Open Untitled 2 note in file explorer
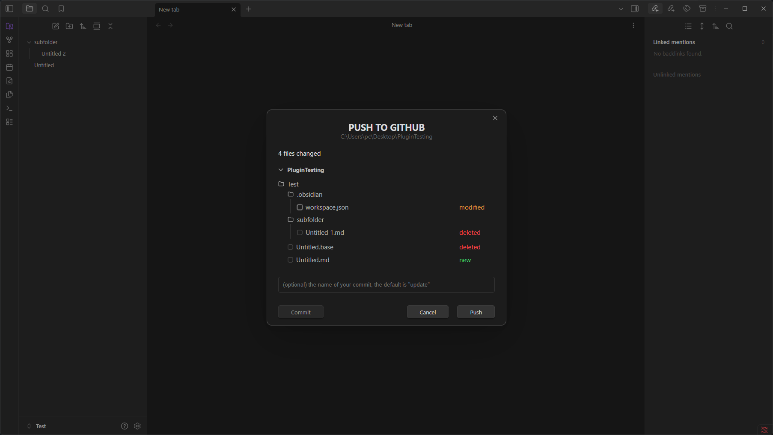Screen dimensions: 773x435 54,54
